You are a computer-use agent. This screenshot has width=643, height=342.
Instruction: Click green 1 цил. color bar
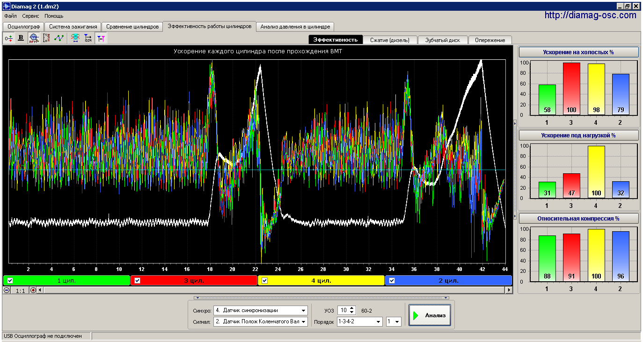point(66,280)
